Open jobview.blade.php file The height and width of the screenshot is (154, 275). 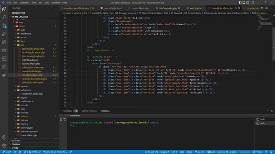[31, 64]
